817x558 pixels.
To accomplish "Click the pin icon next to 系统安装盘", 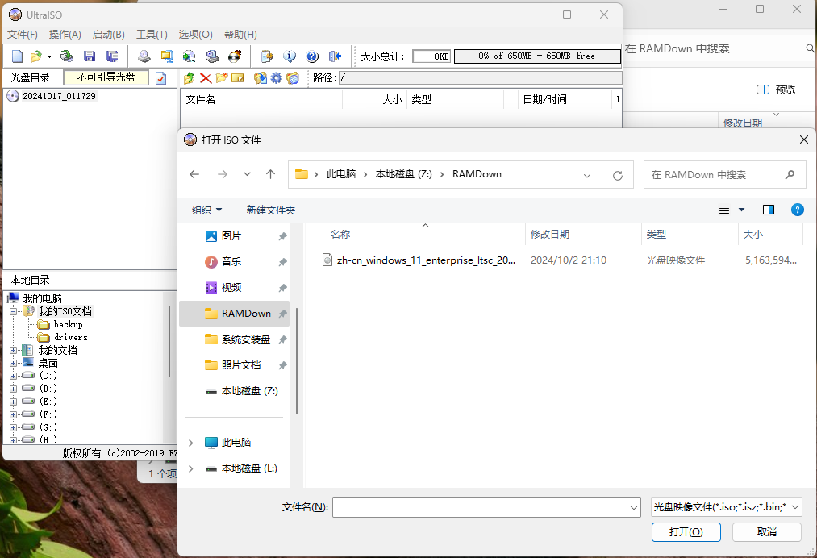I will click(x=282, y=339).
